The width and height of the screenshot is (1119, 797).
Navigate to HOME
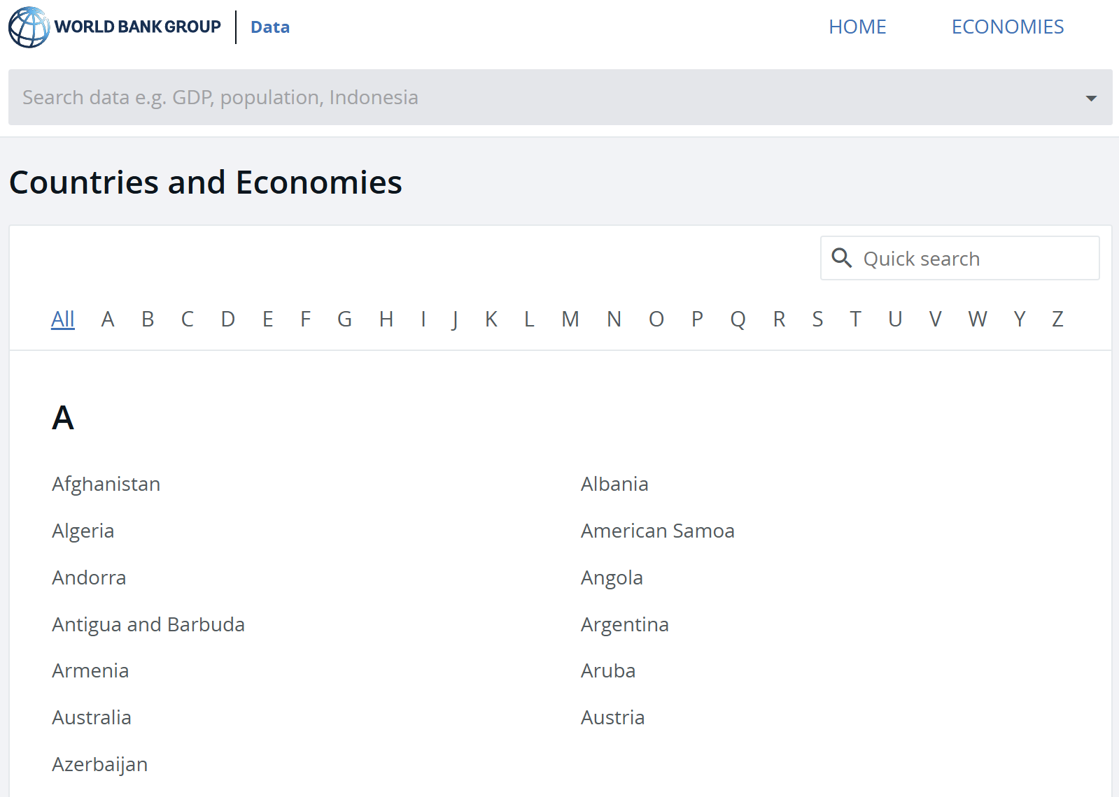pyautogui.click(x=857, y=27)
